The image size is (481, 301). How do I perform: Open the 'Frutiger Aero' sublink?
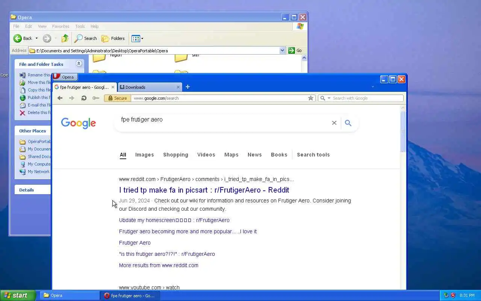135,243
